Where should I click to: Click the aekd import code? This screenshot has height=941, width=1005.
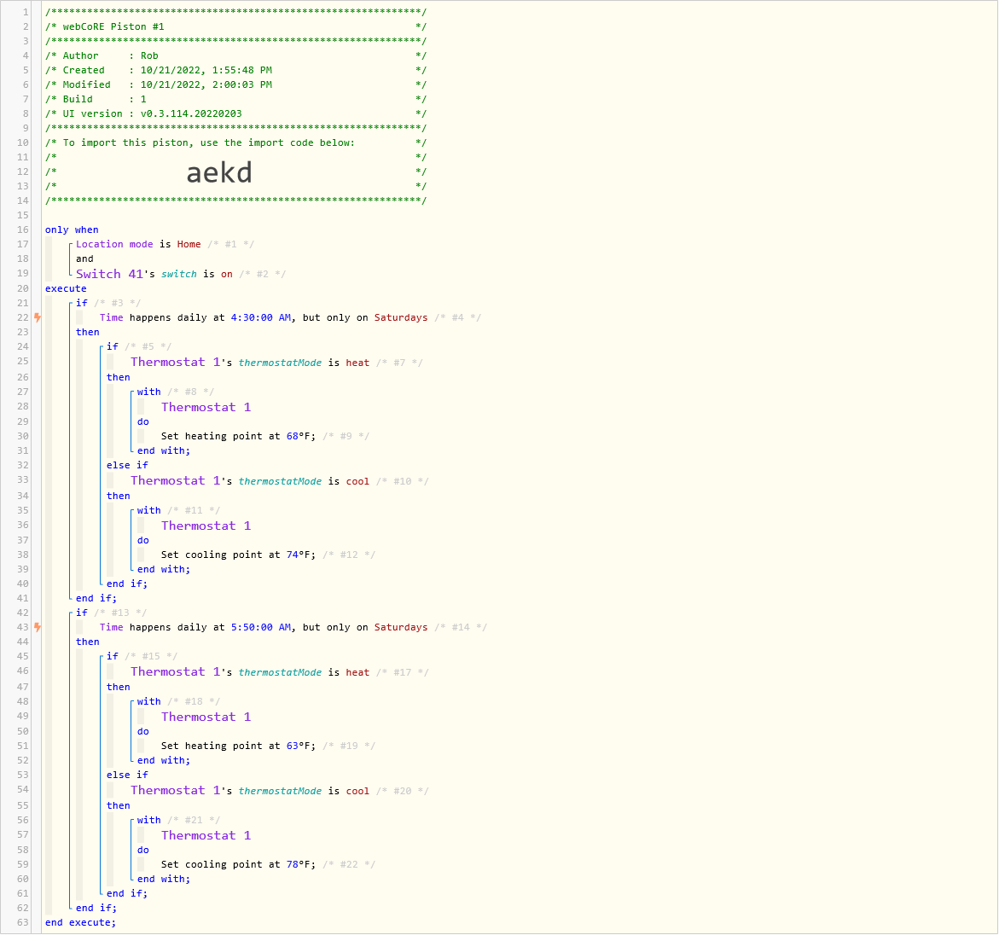tap(219, 172)
